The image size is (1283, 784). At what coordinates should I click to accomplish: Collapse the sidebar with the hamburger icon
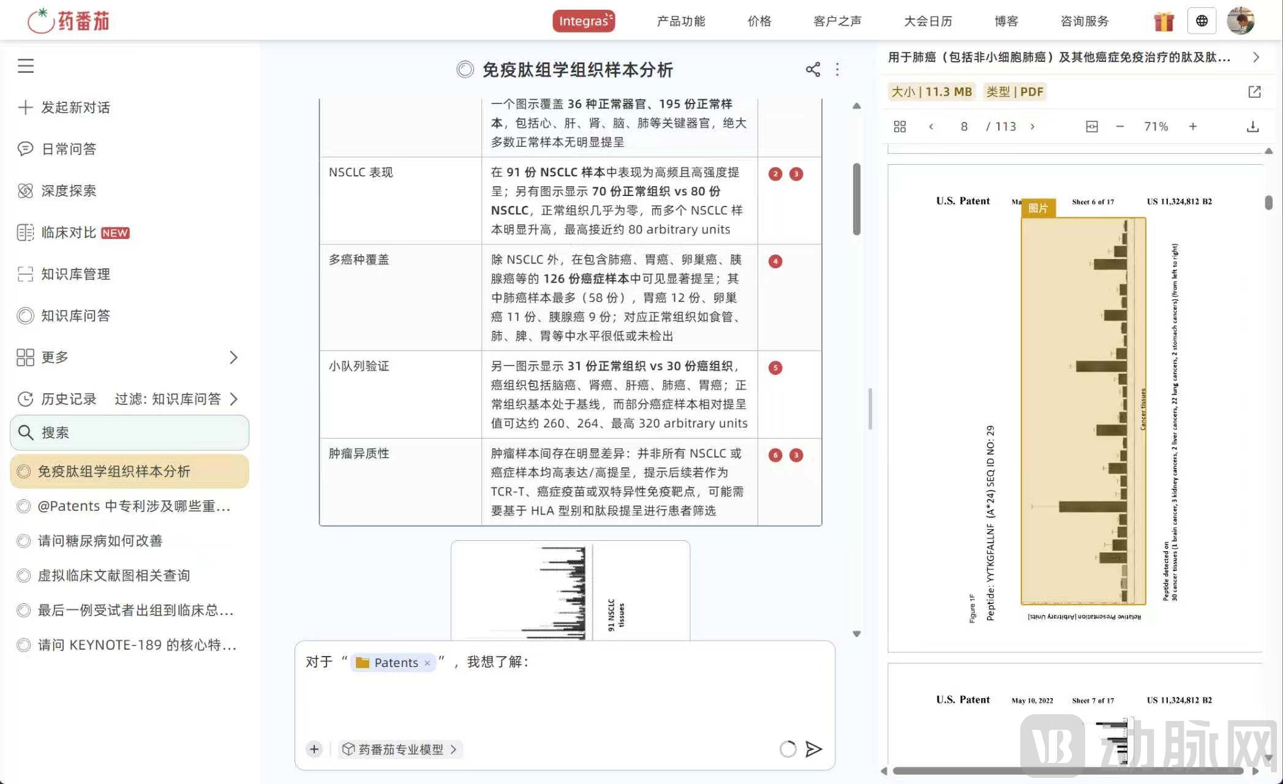pos(26,66)
